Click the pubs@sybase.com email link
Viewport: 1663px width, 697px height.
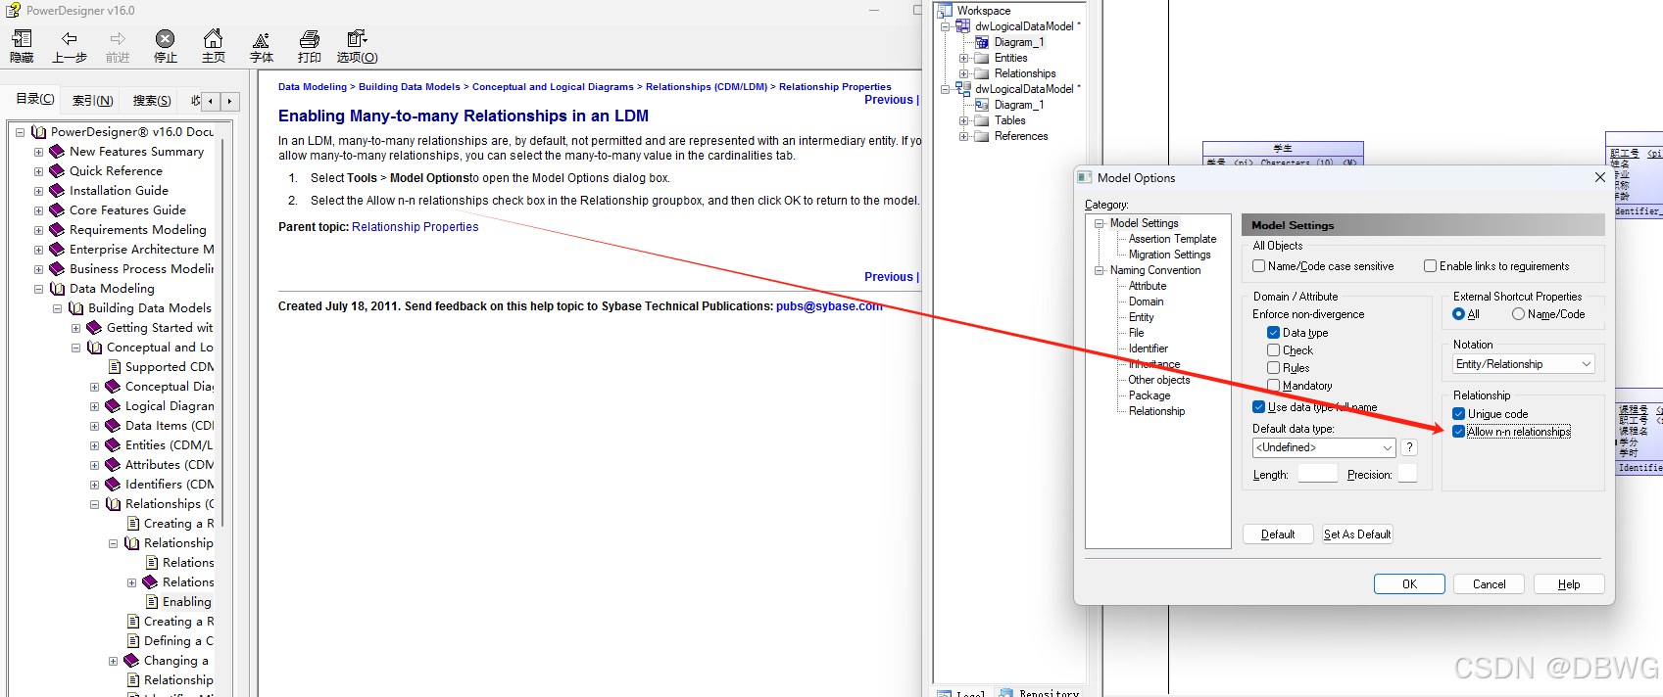[x=829, y=306]
